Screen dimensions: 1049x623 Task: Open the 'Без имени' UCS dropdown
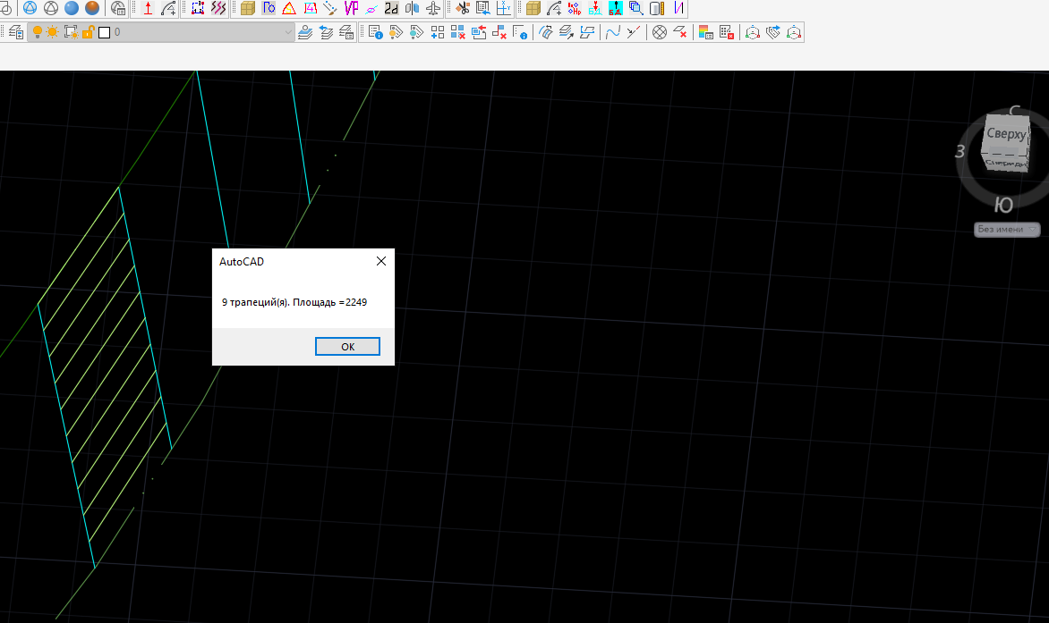coord(1007,229)
